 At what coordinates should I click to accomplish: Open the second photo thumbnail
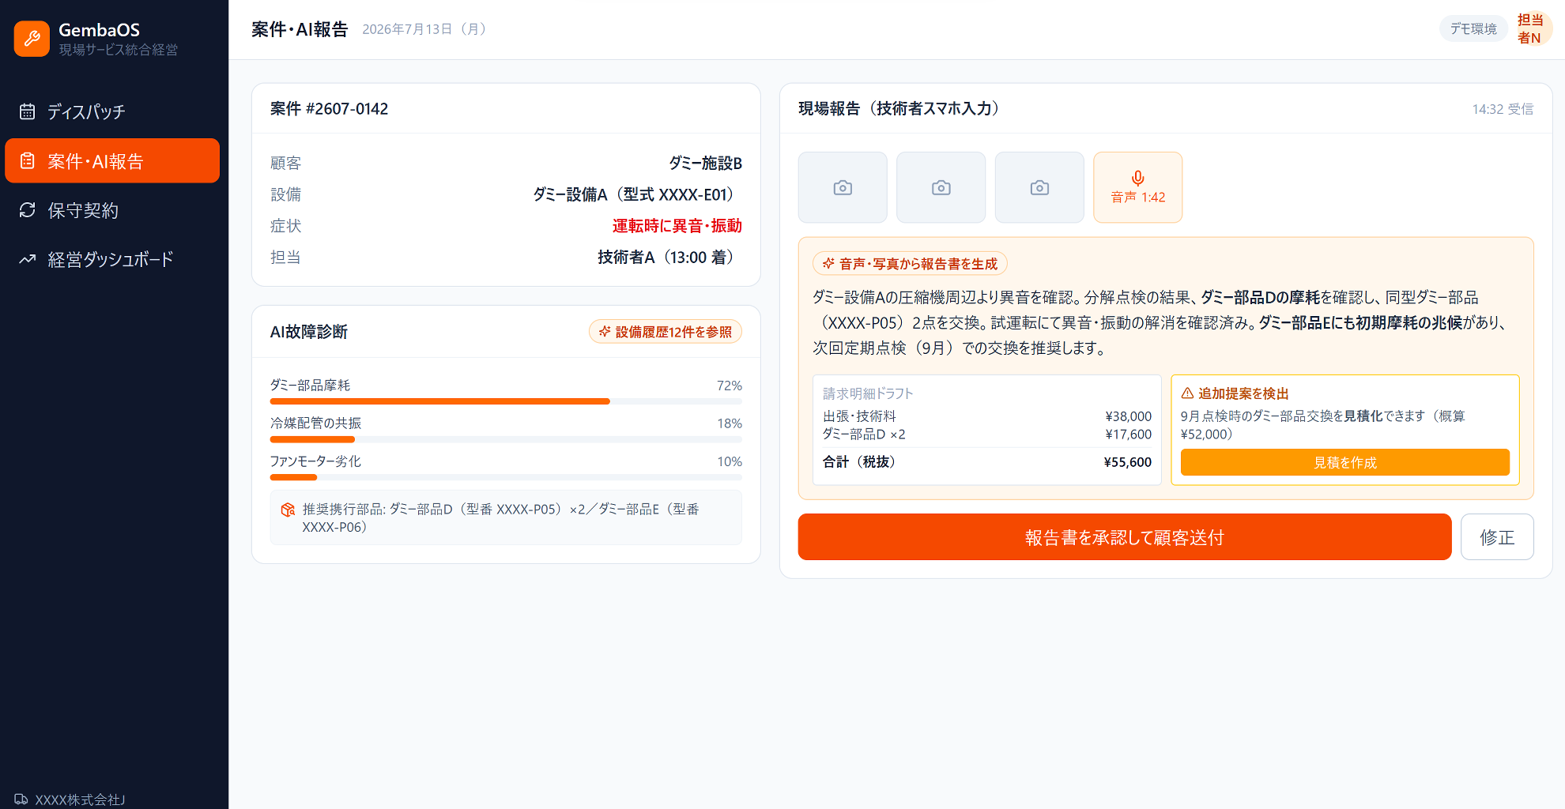coord(941,187)
